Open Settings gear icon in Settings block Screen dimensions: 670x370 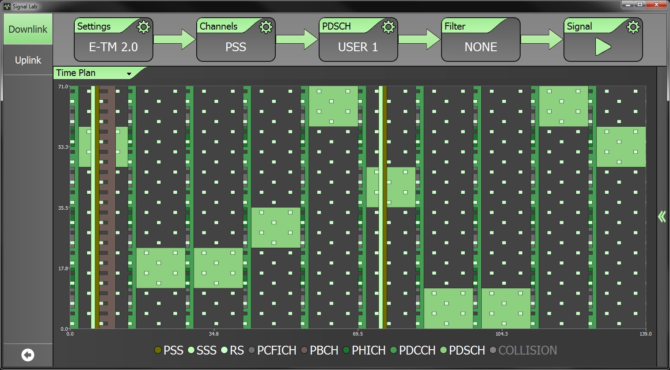[144, 27]
